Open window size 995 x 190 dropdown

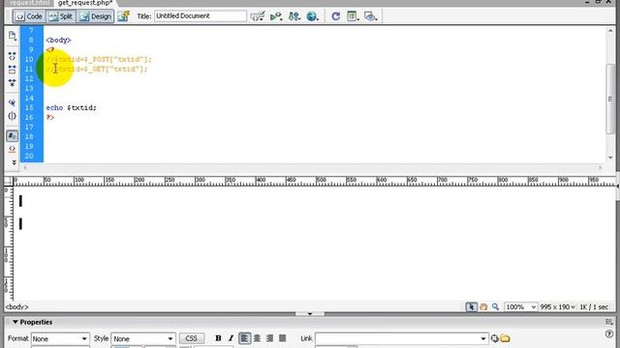[x=557, y=306]
